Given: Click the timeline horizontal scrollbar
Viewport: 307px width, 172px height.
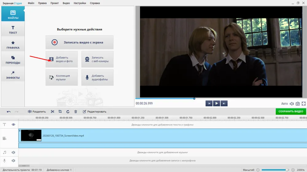Looking at the screenshot, I should pyautogui.click(x=24, y=166).
